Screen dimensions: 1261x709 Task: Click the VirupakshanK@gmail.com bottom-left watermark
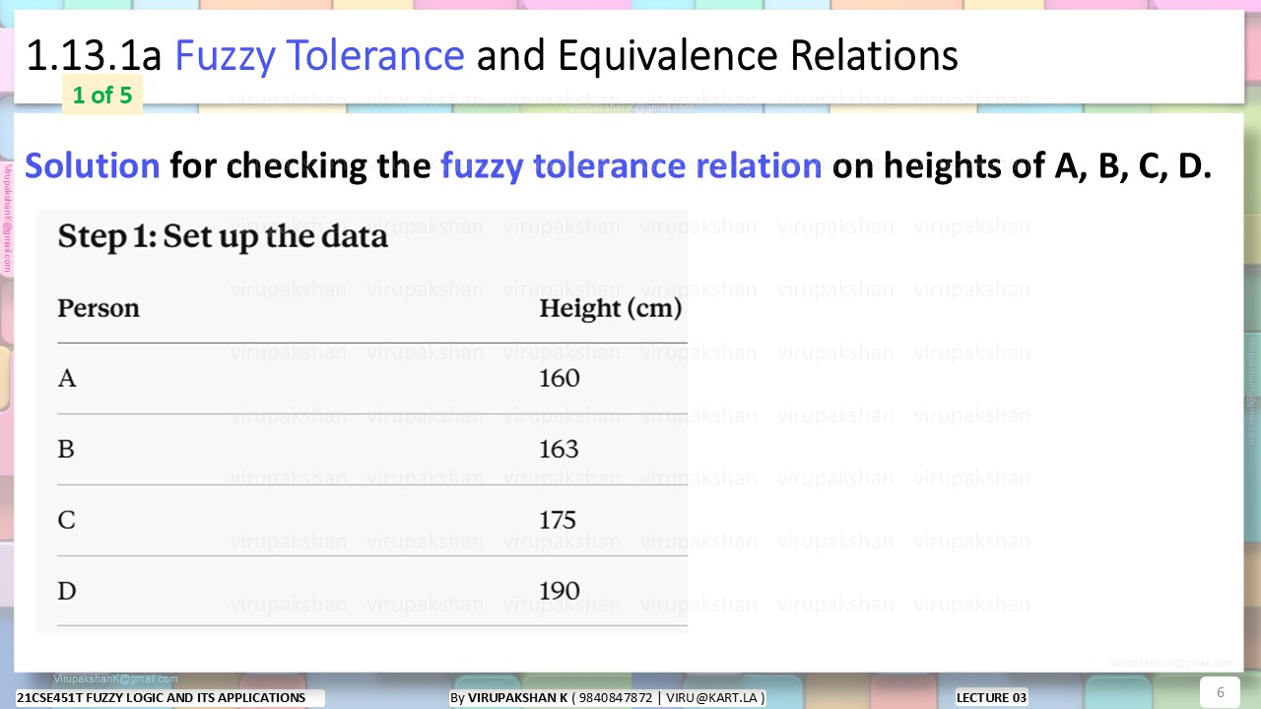116,678
